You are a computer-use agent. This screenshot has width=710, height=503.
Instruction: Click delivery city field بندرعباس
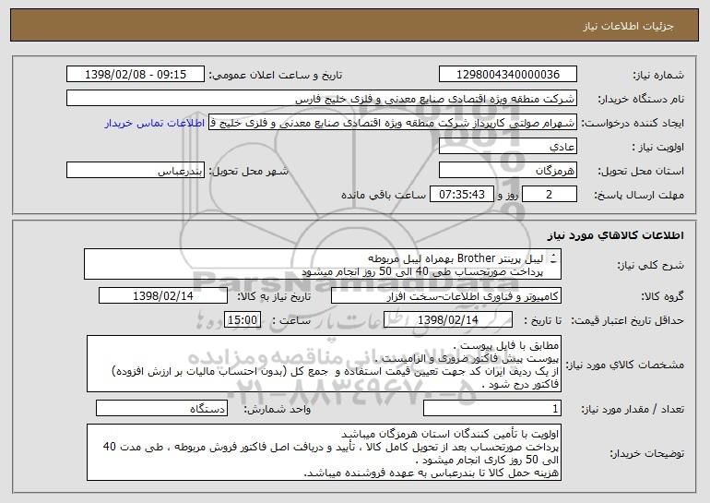136,171
